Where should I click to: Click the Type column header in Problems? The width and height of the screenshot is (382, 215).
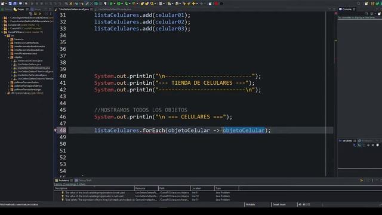227,189
